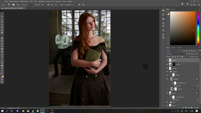The height and width of the screenshot is (113, 201).
Task: Select the Healing Brush tool
Action: tap(2, 33)
